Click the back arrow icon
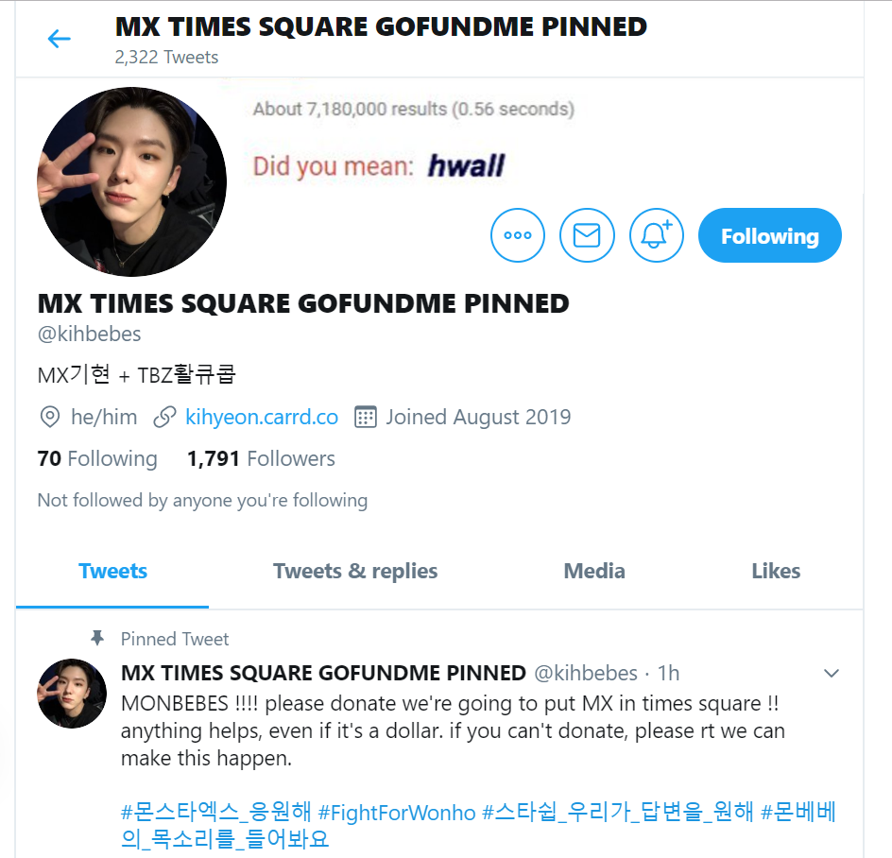The height and width of the screenshot is (858, 892). [x=60, y=39]
